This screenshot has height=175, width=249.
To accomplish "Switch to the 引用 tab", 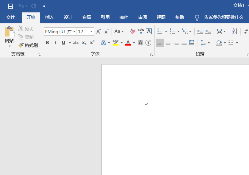I will pos(105,17).
